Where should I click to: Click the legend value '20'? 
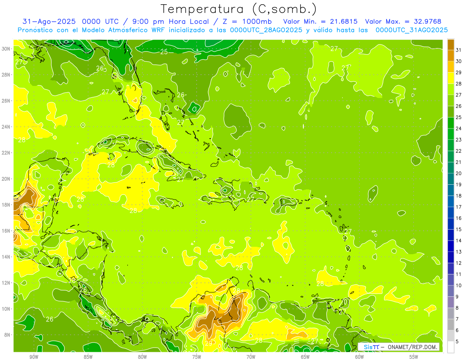pyautogui.click(x=459, y=173)
